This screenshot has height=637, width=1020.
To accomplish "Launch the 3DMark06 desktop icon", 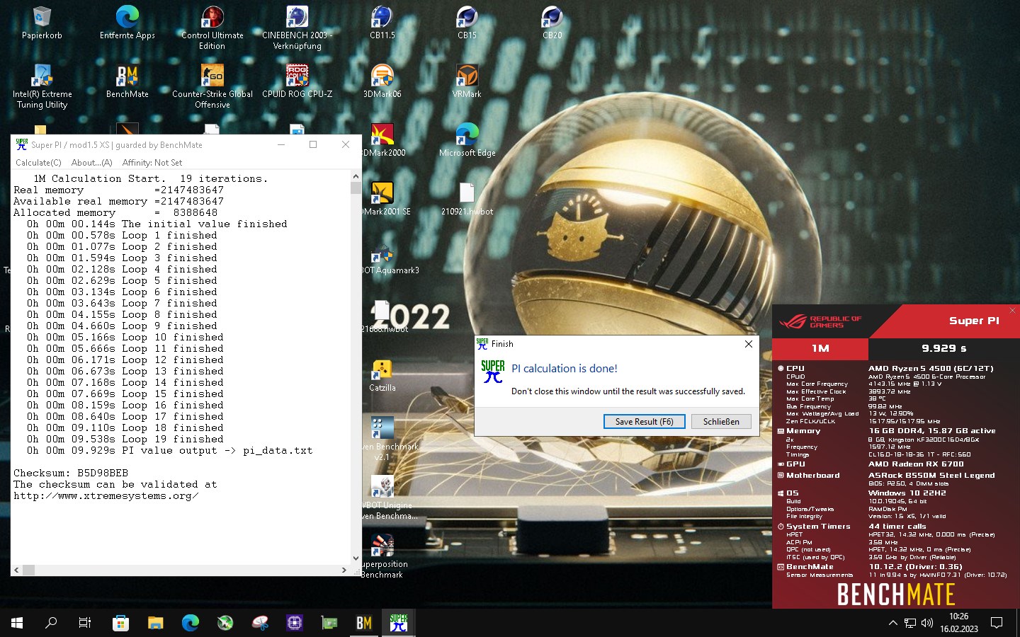I will (382, 81).
